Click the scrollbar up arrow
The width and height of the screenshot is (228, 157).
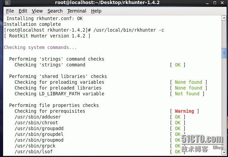click(x=224, y=18)
